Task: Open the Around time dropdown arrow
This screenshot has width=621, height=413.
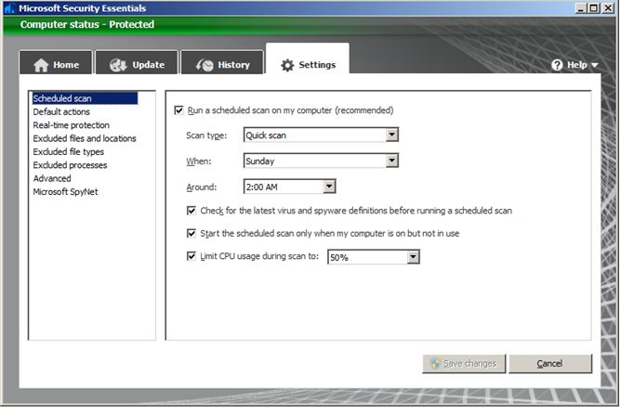Action: (329, 187)
